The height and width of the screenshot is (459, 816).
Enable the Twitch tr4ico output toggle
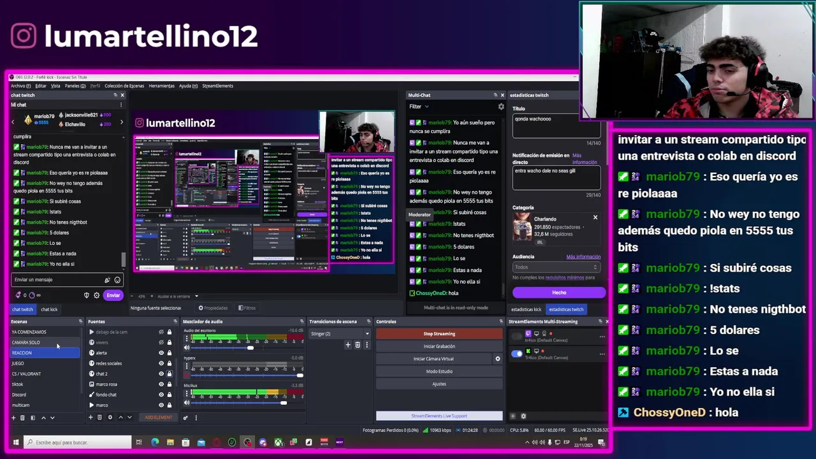pos(517,336)
